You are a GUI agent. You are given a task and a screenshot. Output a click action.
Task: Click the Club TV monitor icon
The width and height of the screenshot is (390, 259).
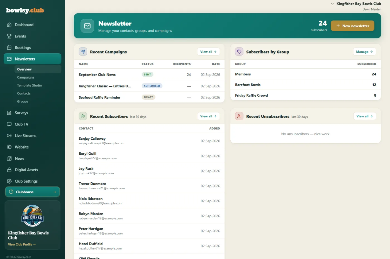(x=9, y=124)
